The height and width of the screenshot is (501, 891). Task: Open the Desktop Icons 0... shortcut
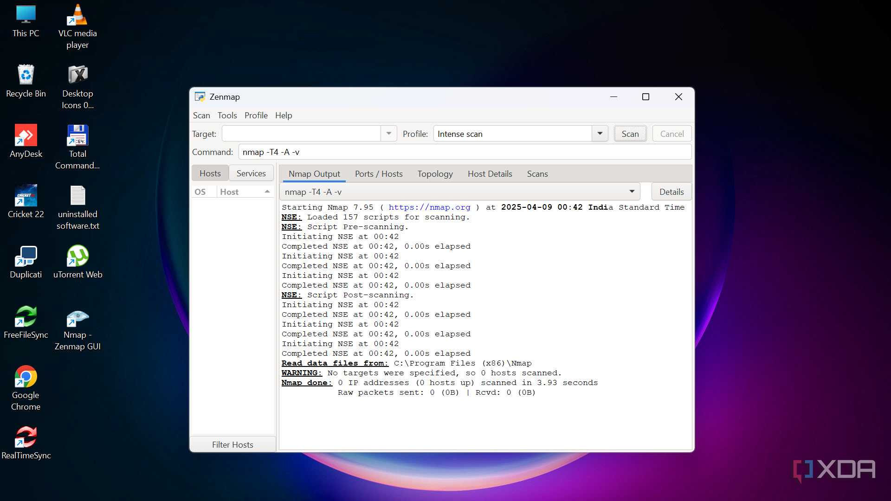pyautogui.click(x=77, y=87)
